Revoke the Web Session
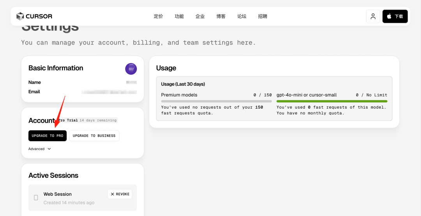Image resolution: width=421 pixels, height=216 pixels. 120,194
